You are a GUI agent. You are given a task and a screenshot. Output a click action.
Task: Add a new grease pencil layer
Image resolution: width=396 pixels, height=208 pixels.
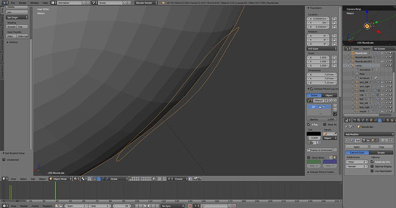335,106
